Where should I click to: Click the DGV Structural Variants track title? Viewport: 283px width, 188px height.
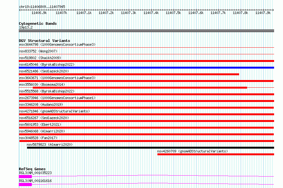[45, 41]
